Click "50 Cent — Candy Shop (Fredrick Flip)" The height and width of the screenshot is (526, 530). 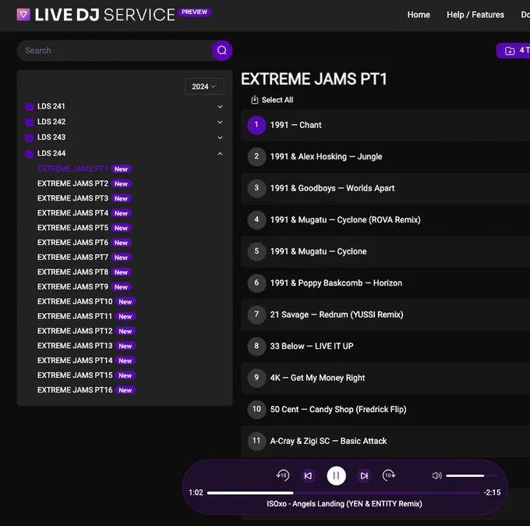point(338,410)
